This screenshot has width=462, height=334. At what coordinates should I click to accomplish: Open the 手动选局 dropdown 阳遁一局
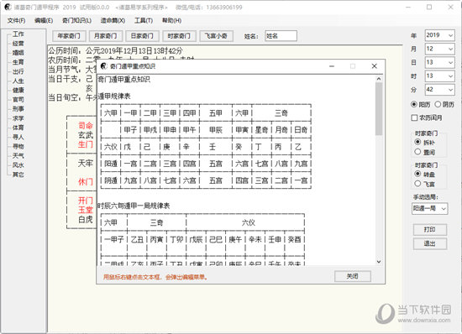point(429,209)
